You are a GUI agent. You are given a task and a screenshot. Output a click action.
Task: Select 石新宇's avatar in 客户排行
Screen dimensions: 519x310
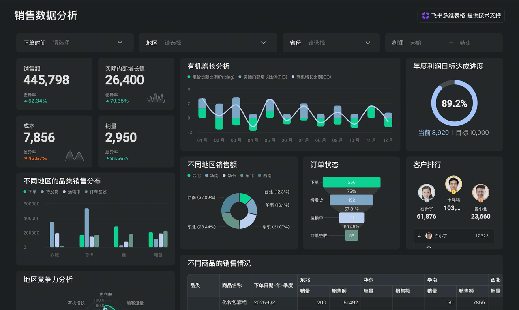pos(427,193)
